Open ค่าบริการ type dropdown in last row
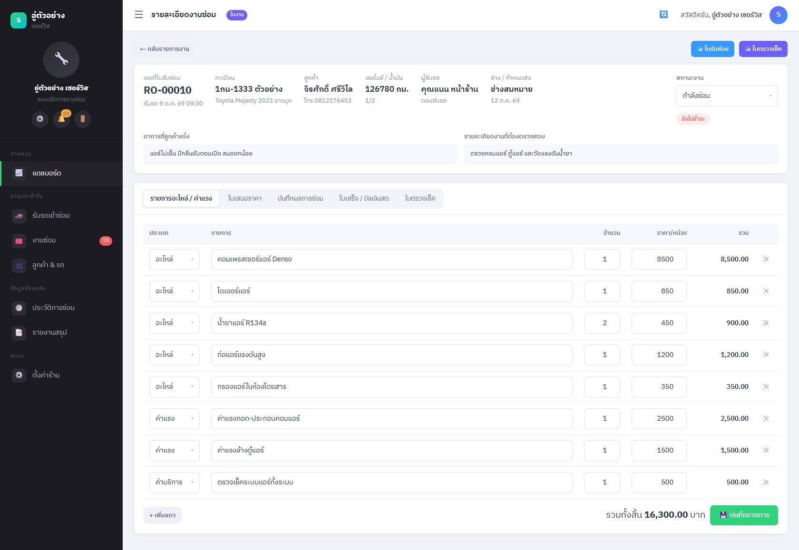 pos(174,482)
